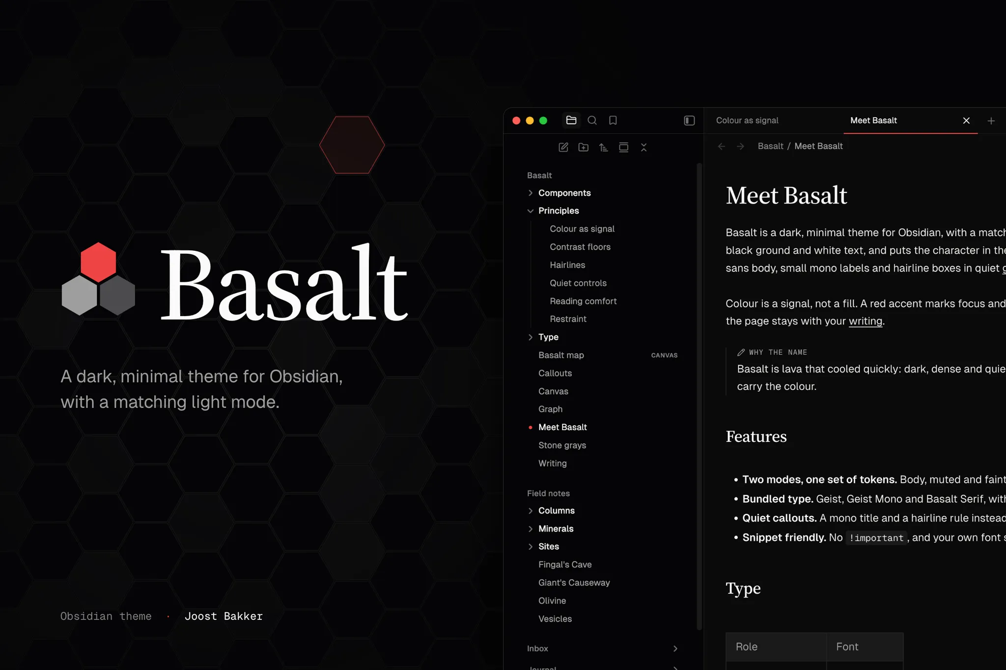
Task: Switch to Colour as signal tab
Action: (747, 120)
